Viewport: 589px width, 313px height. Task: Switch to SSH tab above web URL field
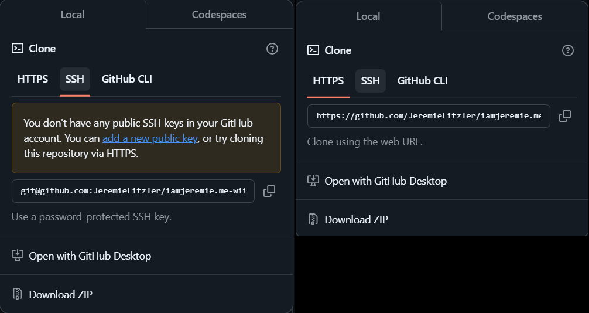[370, 81]
